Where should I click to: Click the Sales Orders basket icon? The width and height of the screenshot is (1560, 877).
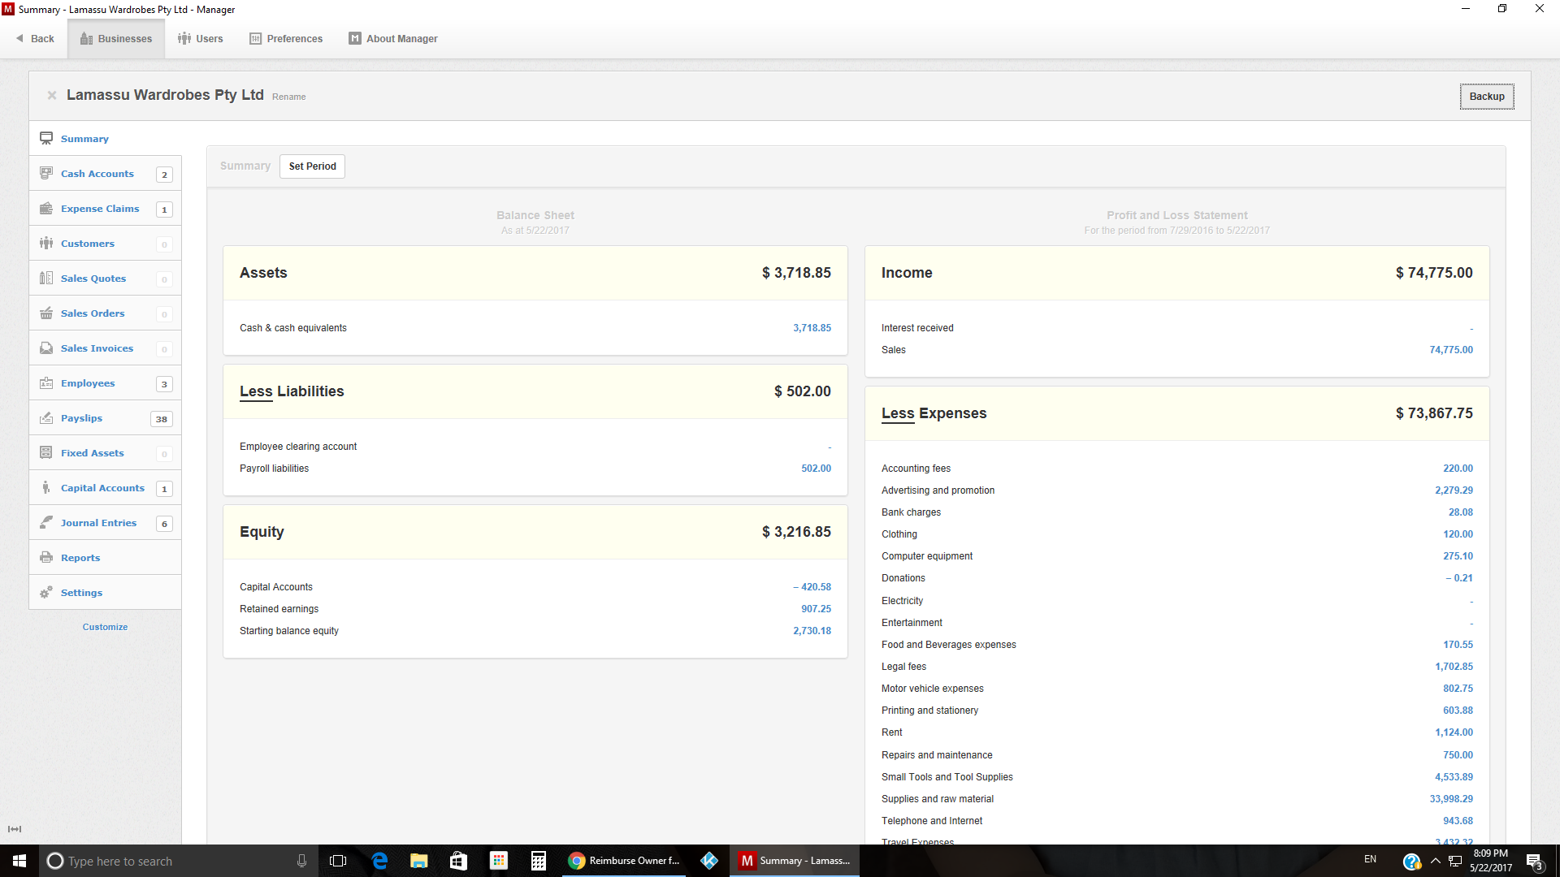[46, 313]
